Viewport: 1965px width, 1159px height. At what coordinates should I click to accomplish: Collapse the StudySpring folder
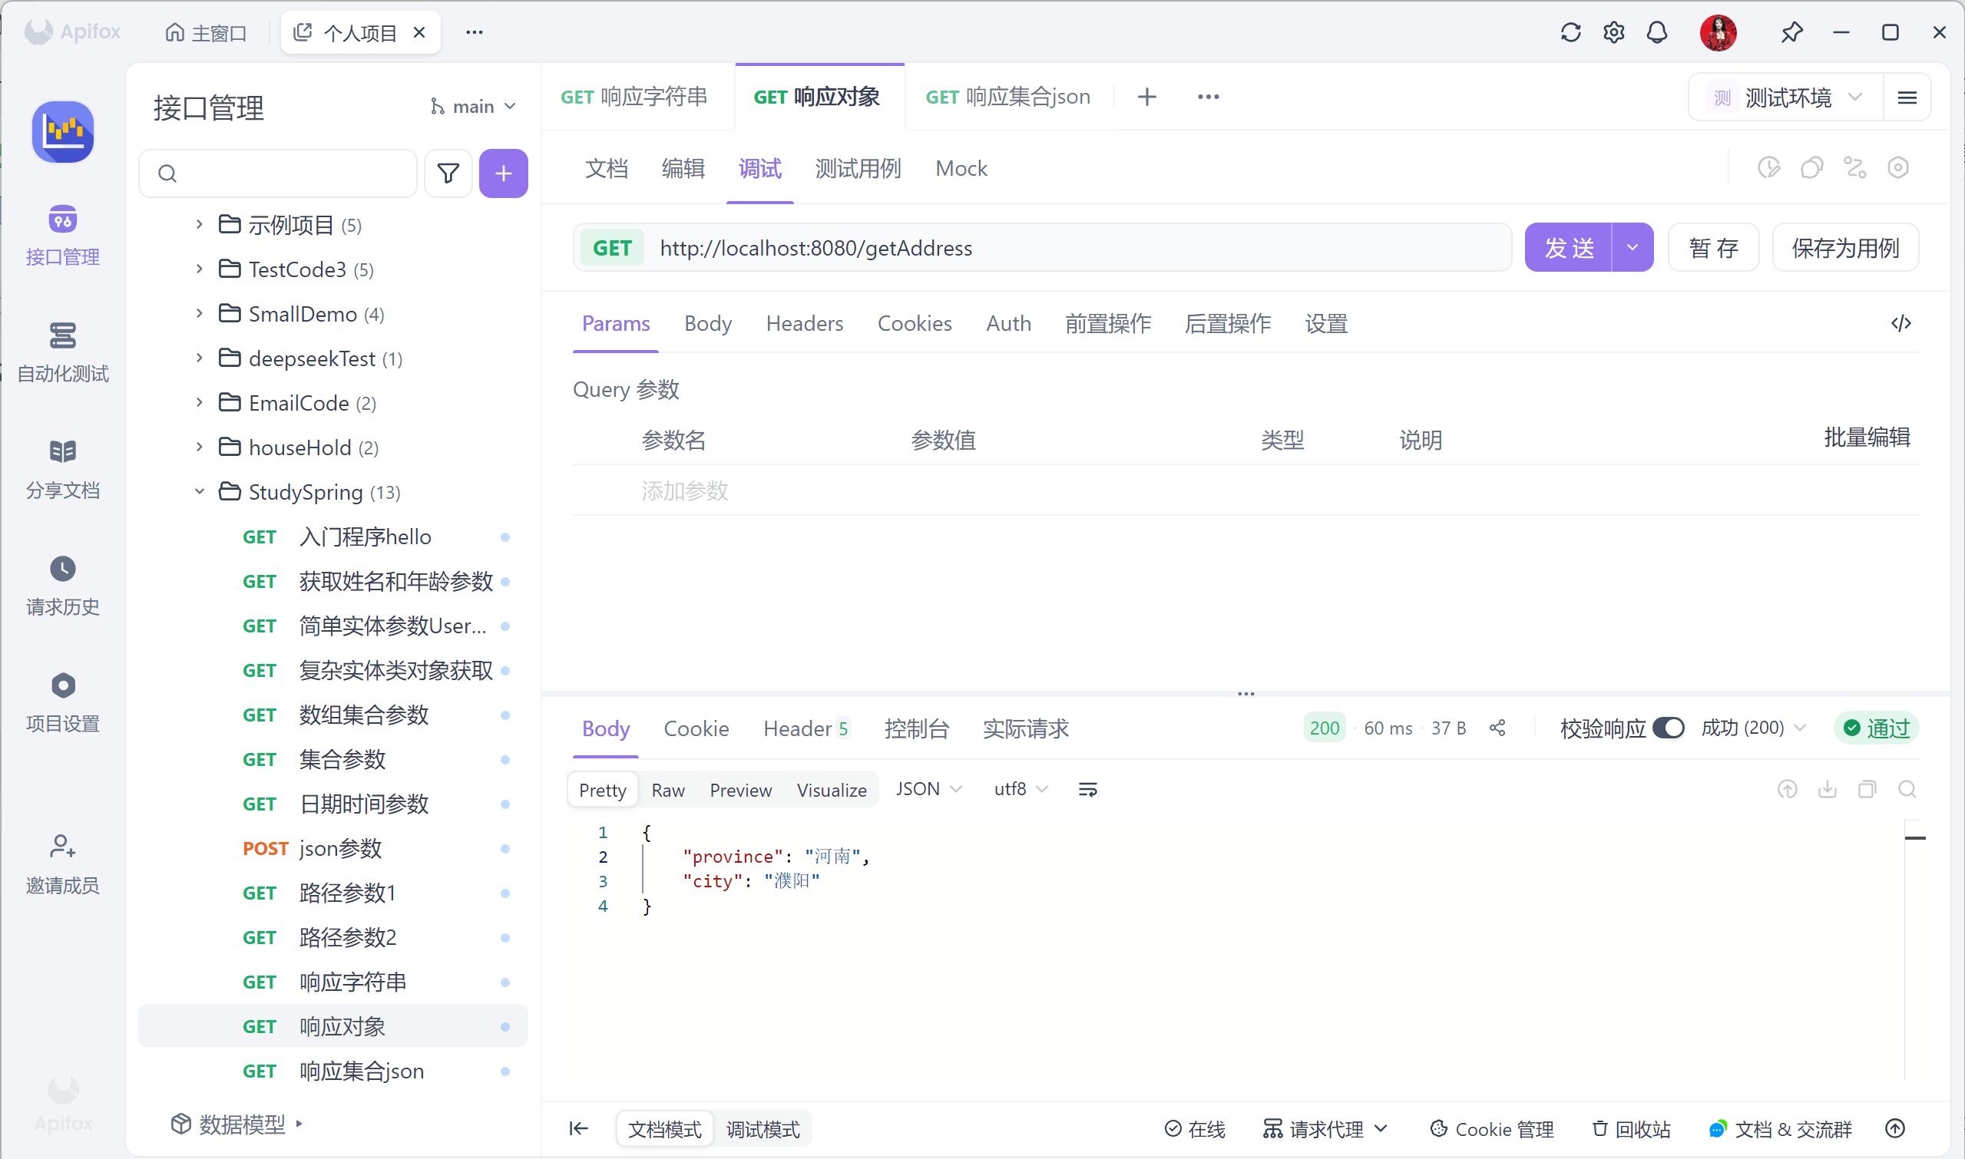click(199, 492)
